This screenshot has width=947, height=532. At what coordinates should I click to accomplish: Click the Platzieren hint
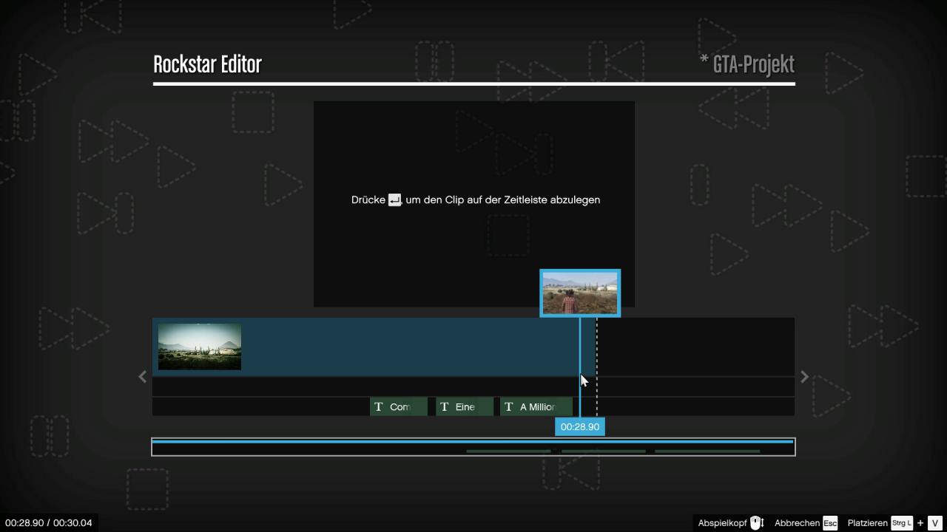click(894, 523)
